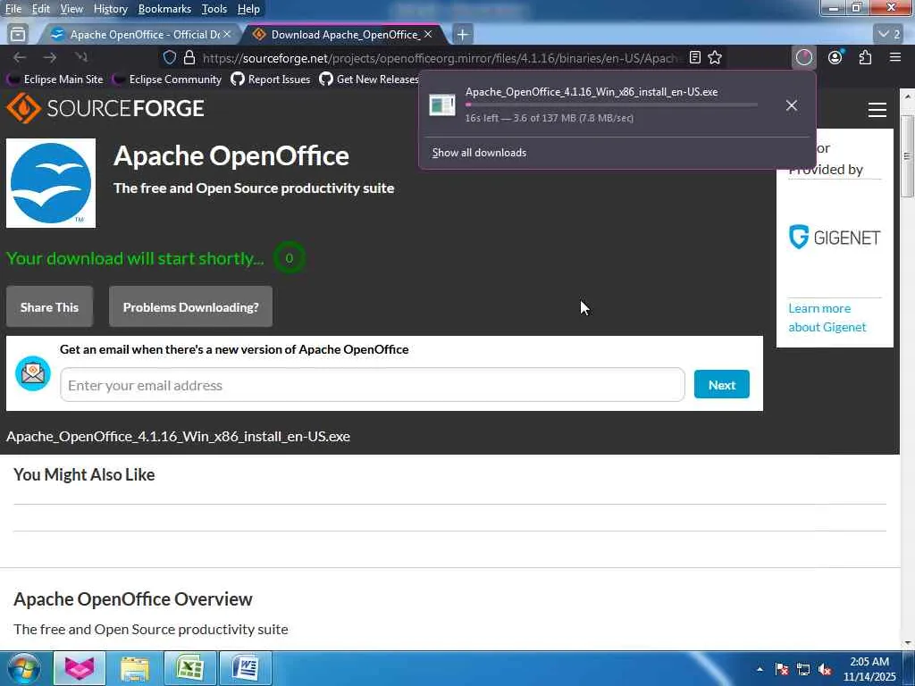915x686 pixels.
Task: Stop loading with the stop/reload button
Action: [81, 57]
